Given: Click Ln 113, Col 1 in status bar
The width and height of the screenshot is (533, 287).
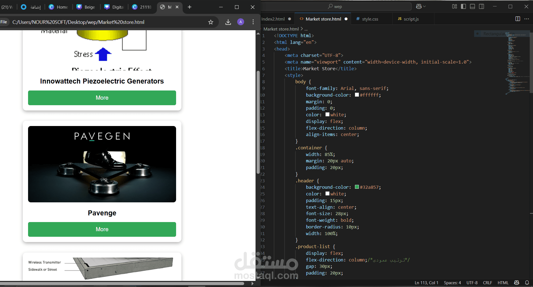Looking at the screenshot, I should [426, 283].
